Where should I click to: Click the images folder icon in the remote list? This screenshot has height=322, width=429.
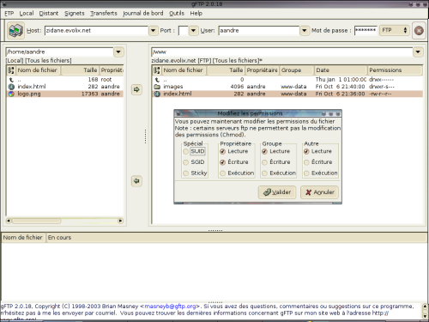[157, 87]
